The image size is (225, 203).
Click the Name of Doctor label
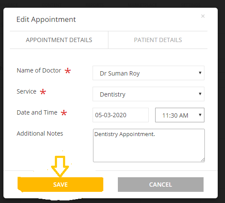coord(39,70)
